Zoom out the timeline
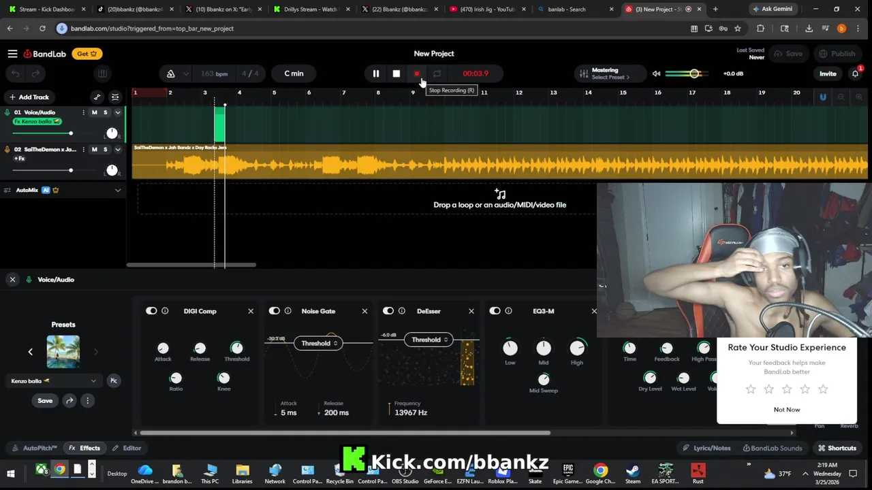 pos(841,97)
